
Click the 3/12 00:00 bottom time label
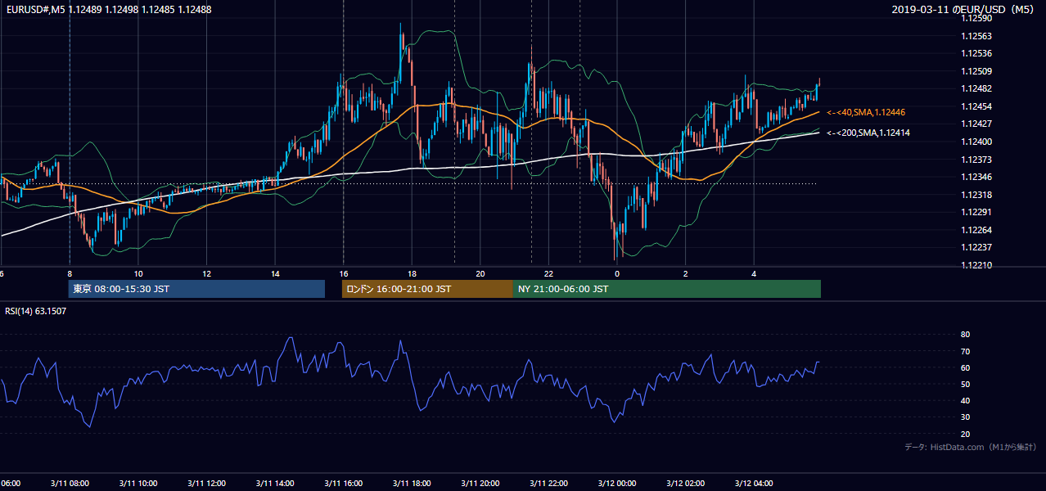coord(617,483)
